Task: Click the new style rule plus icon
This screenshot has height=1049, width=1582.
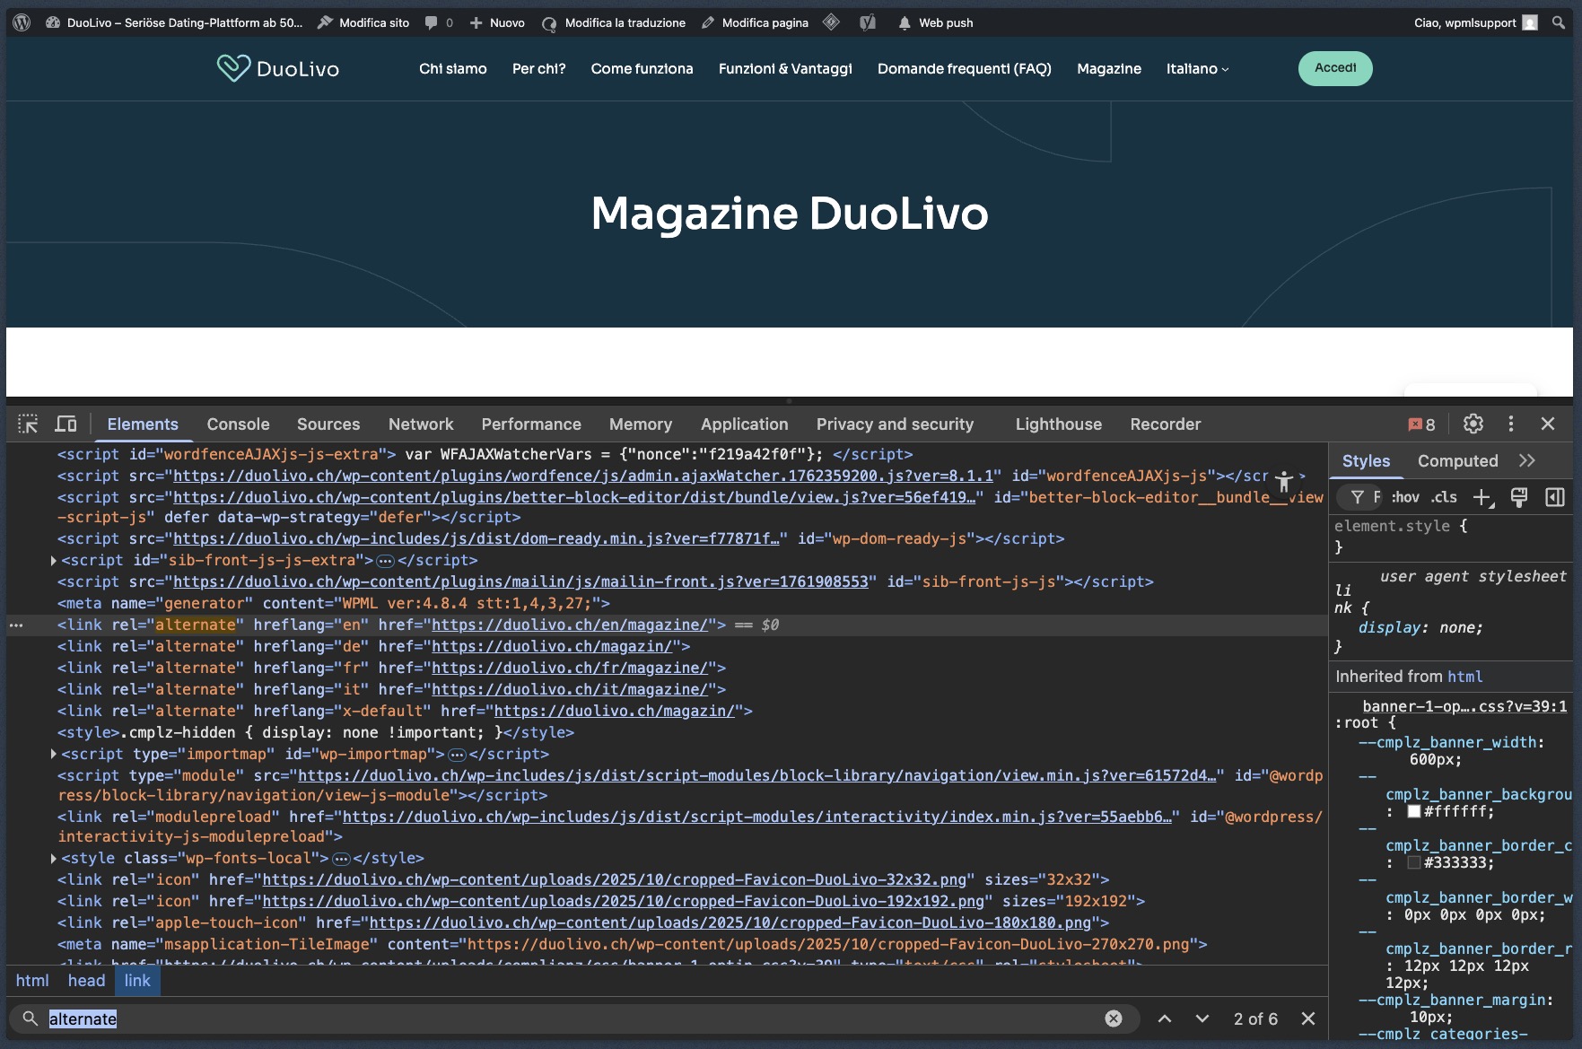Action: tap(1481, 497)
